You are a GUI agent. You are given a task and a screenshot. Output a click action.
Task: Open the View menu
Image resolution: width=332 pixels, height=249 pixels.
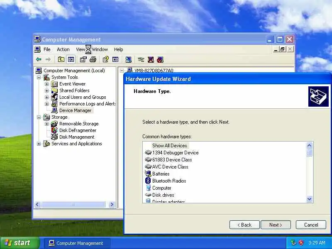(x=81, y=49)
